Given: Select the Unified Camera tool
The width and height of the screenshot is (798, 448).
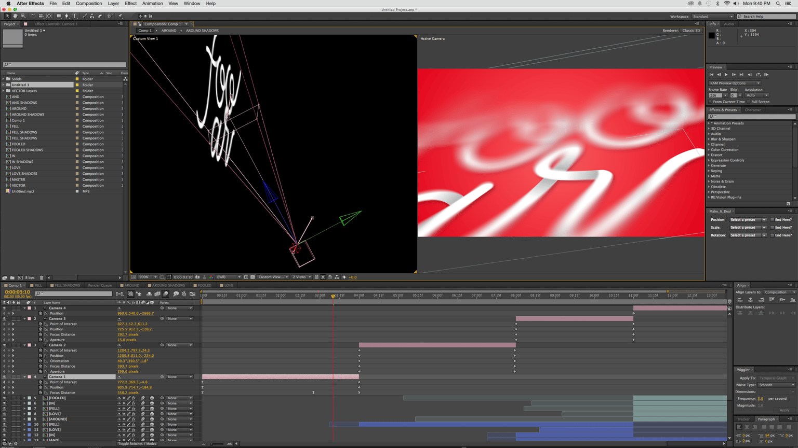Looking at the screenshot, I should pyautogui.click(x=41, y=16).
